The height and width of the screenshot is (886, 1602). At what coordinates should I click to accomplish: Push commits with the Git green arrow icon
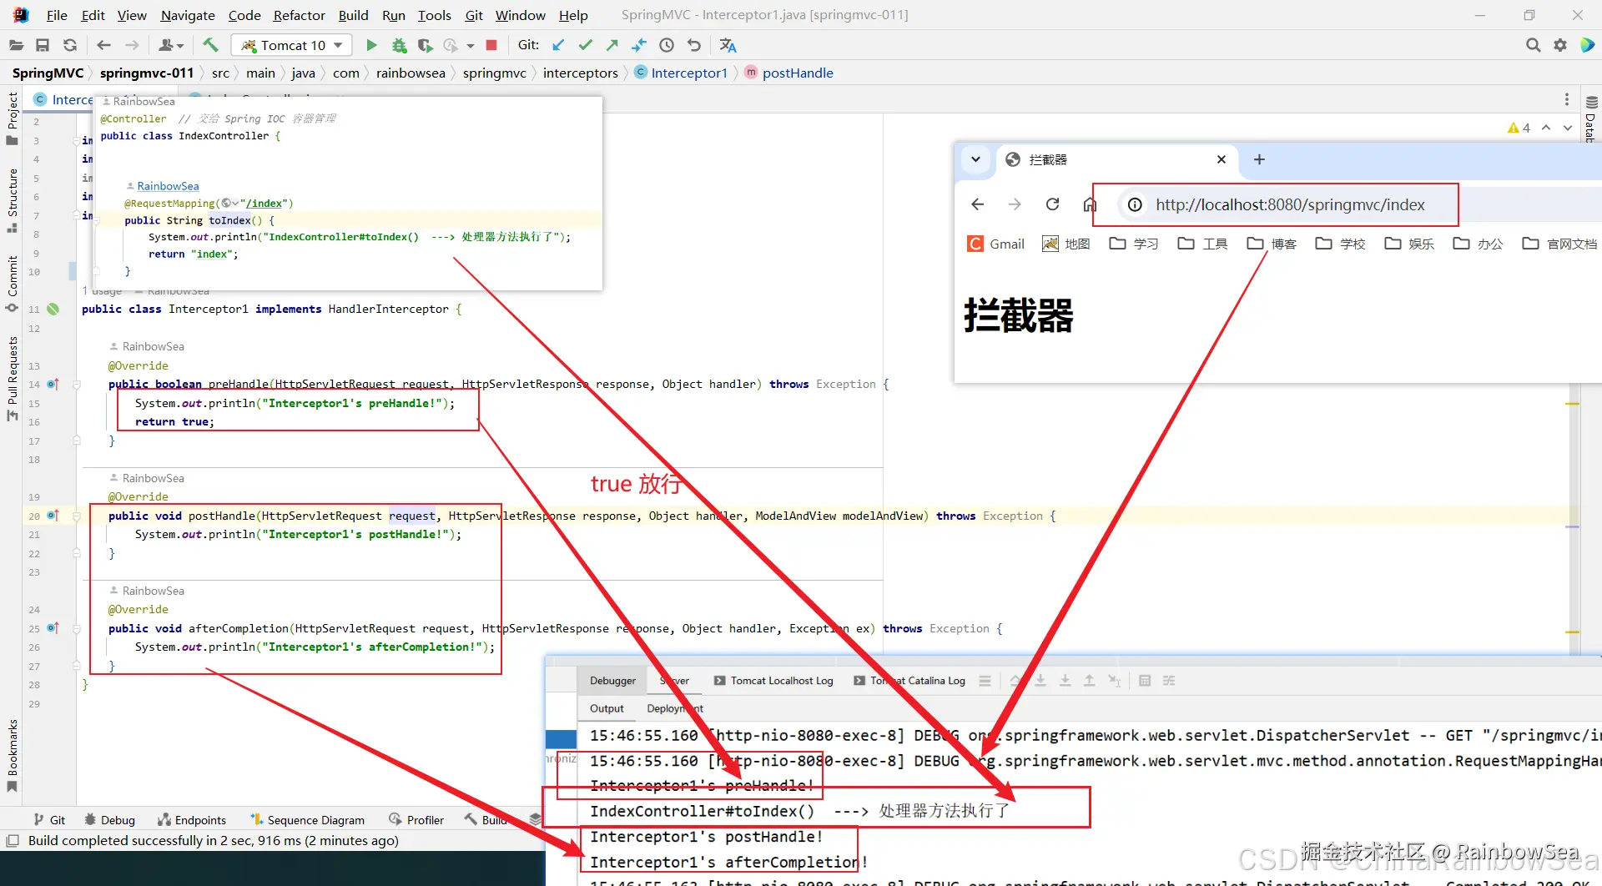612,45
